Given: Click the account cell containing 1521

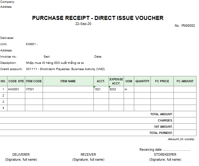Looking at the screenshot, I should [101, 89].
